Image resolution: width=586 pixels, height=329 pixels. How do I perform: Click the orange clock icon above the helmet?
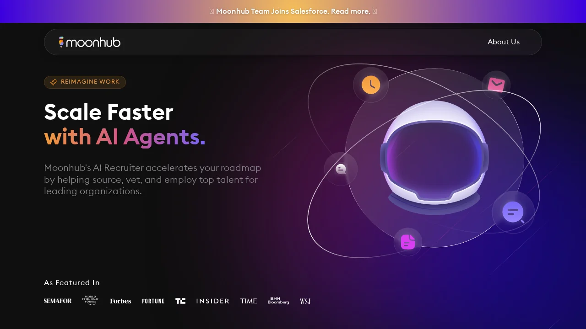[371, 85]
